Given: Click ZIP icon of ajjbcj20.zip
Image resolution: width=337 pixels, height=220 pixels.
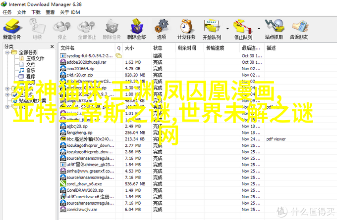Looking at the screenshot, I should pyautogui.click(x=63, y=126).
